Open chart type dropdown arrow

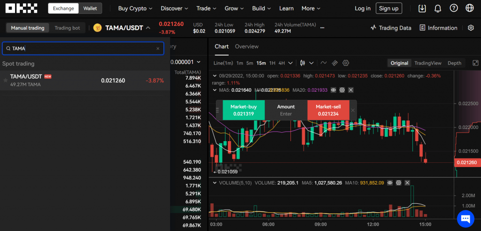(x=311, y=63)
